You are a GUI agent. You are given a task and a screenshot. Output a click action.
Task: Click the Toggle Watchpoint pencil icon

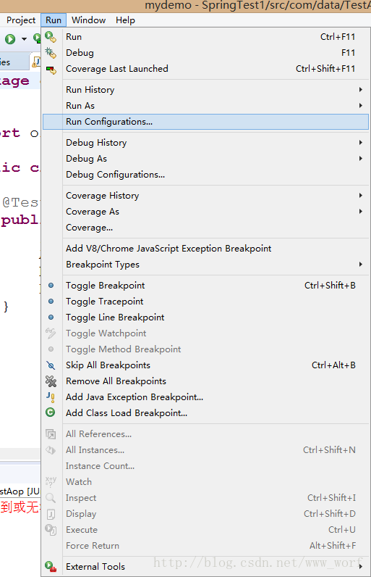(x=51, y=333)
